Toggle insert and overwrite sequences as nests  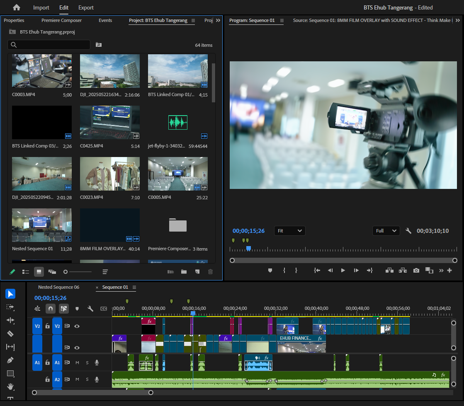[x=37, y=309]
